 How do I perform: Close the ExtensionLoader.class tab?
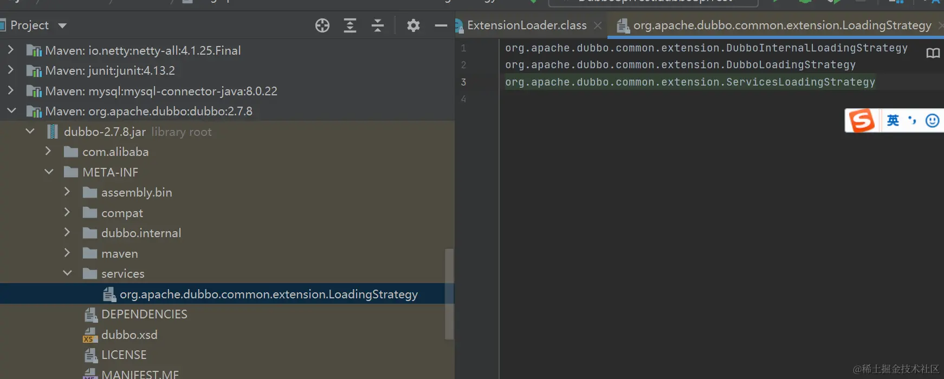coord(598,25)
